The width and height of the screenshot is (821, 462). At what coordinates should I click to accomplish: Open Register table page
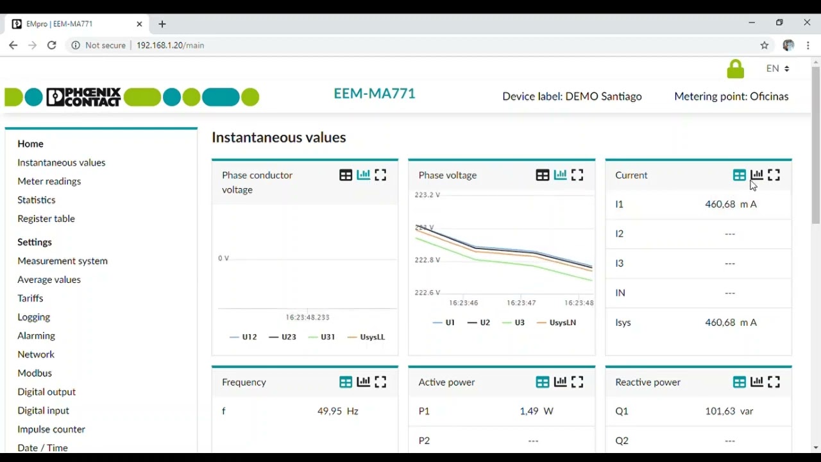46,218
